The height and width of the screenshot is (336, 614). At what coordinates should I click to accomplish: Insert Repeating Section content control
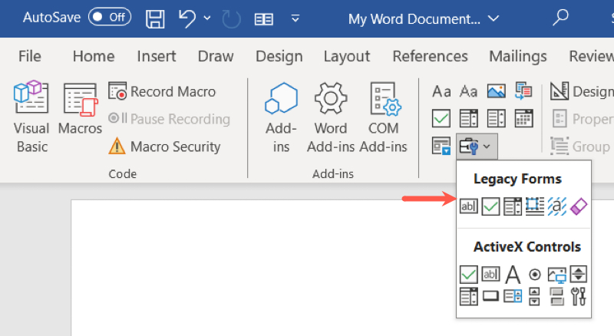pos(441,146)
